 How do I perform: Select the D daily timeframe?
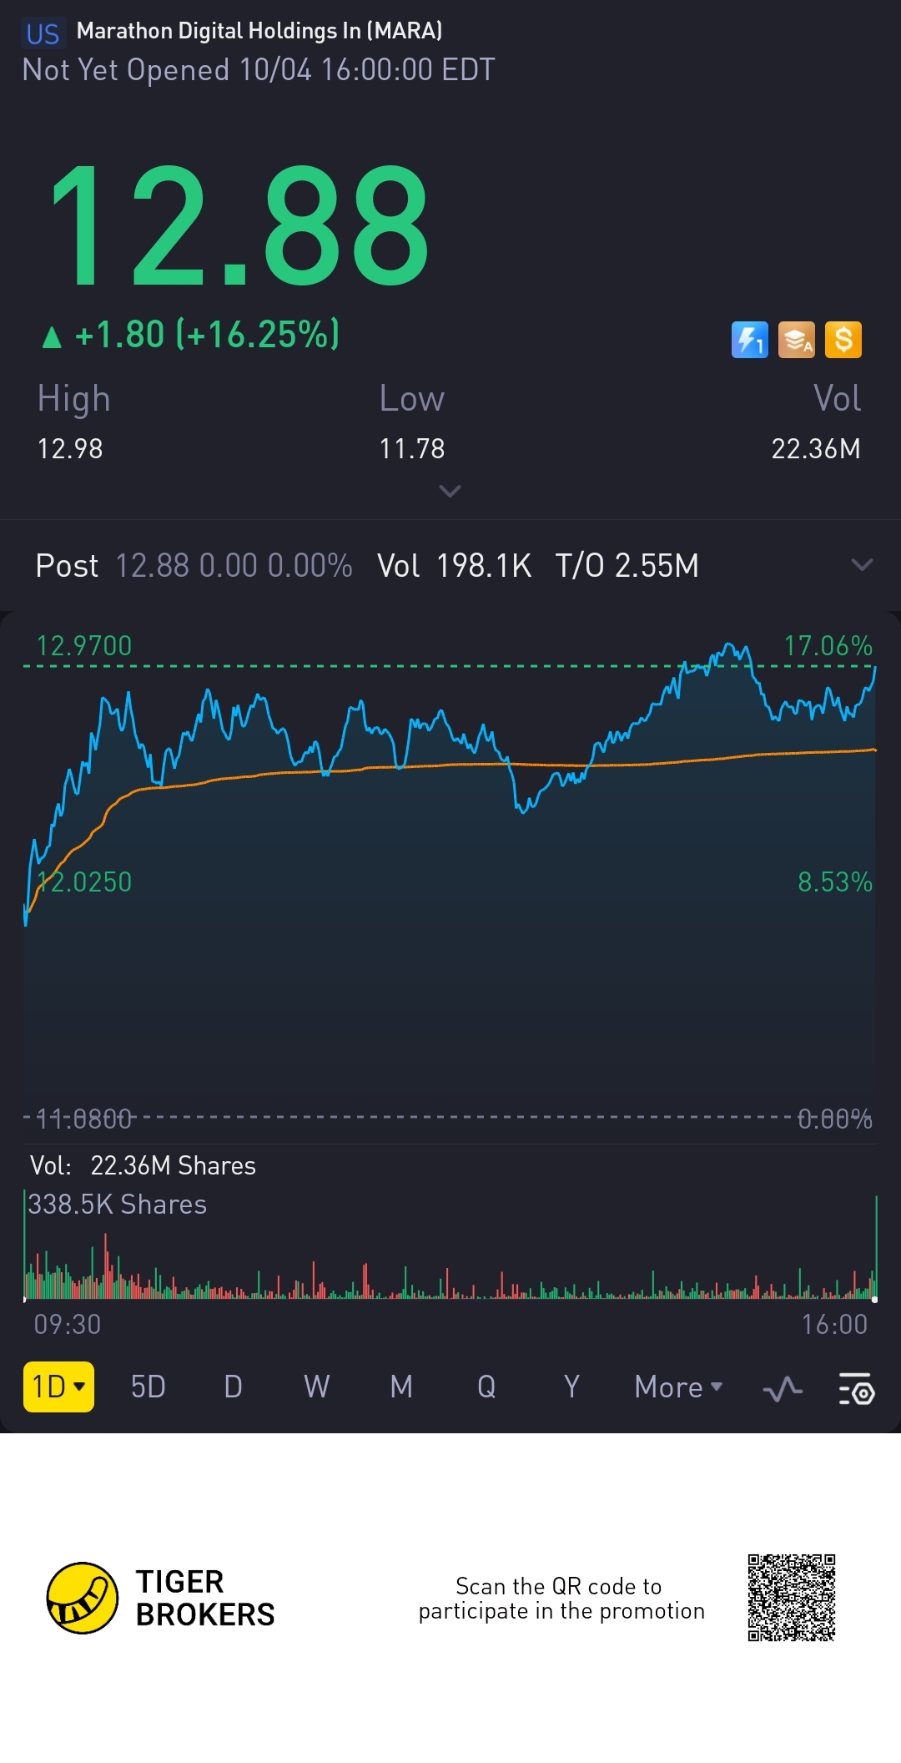(234, 1387)
